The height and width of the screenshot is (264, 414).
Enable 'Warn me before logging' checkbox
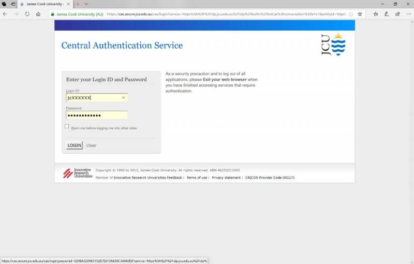click(x=67, y=126)
